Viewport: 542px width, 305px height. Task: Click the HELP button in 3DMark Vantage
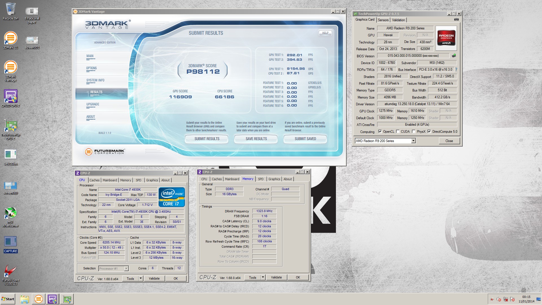pos(325,33)
